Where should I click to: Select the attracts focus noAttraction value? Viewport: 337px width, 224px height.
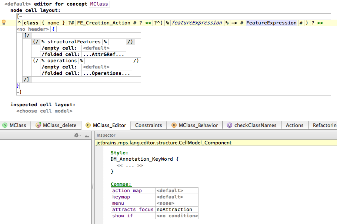coord(174,210)
